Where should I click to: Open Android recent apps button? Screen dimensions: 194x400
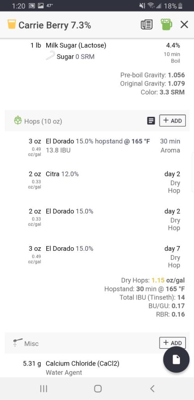pos(44,389)
